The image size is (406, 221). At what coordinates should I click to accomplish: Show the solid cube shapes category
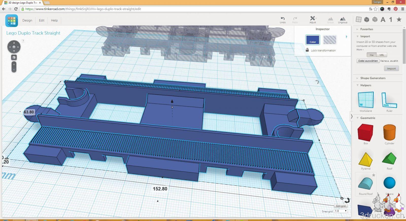click(367, 19)
